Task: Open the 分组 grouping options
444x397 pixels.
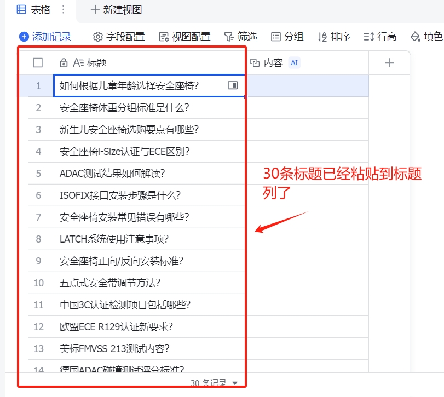Action: coord(287,37)
